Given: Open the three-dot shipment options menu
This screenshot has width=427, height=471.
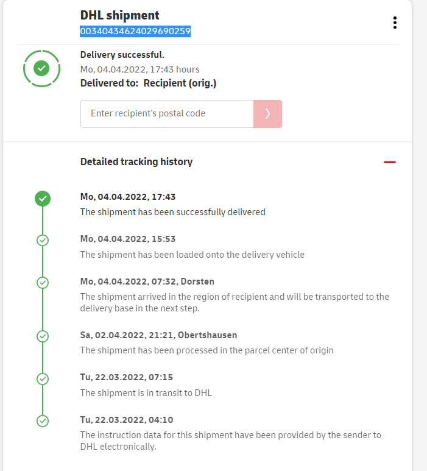Looking at the screenshot, I should coord(395,23).
